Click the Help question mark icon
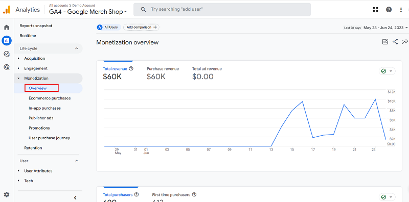Viewport: 409px width, 202px height. (389, 10)
